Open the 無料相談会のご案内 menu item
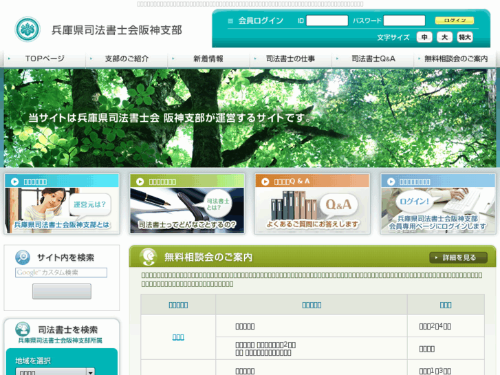 click(x=456, y=58)
